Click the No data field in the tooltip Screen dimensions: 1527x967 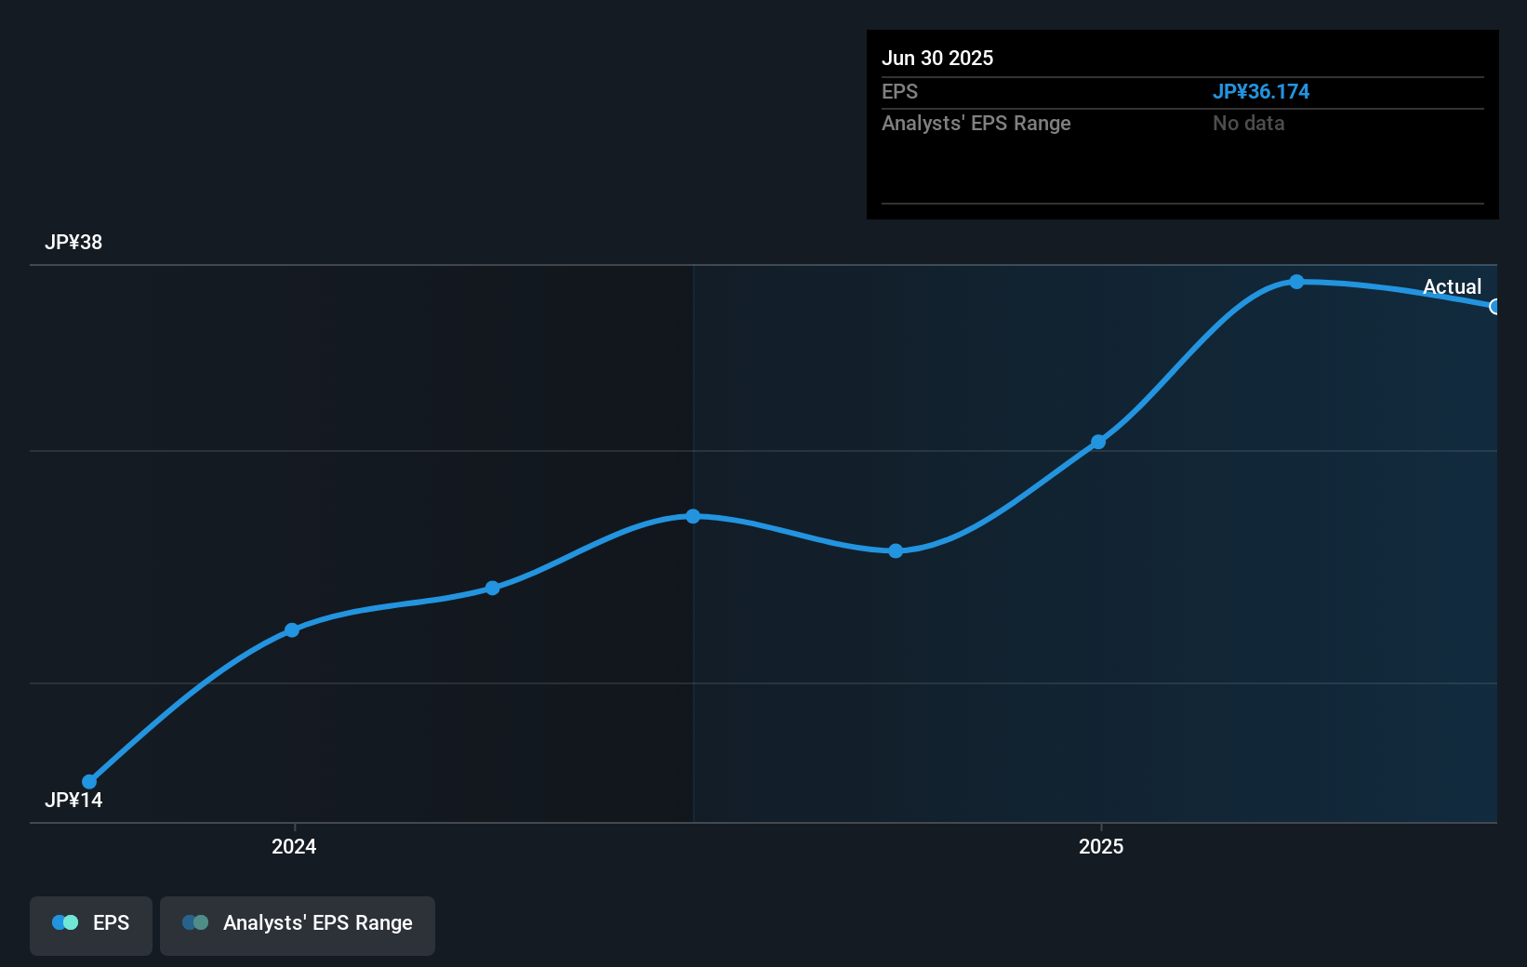(1249, 123)
